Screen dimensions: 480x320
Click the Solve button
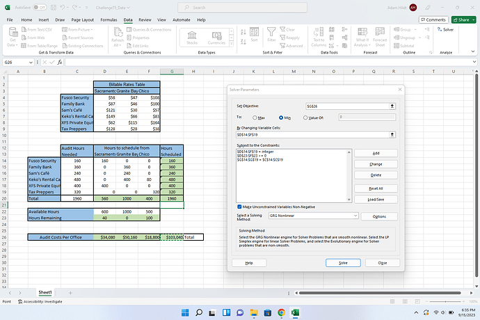[x=343, y=263]
